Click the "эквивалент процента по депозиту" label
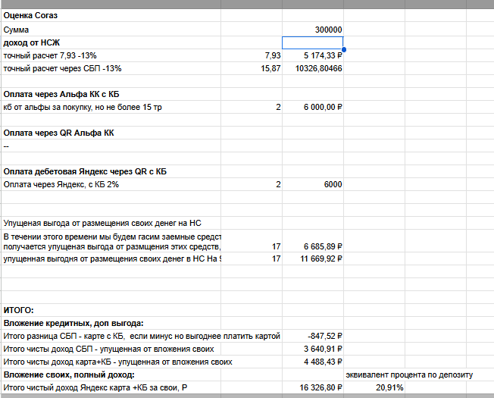Screen dimensions: 494x398 point(409,375)
